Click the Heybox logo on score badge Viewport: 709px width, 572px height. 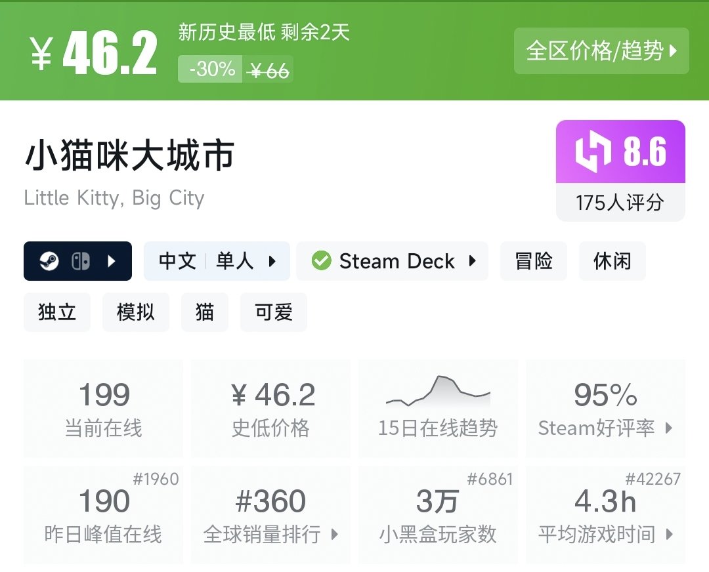pyautogui.click(x=593, y=152)
